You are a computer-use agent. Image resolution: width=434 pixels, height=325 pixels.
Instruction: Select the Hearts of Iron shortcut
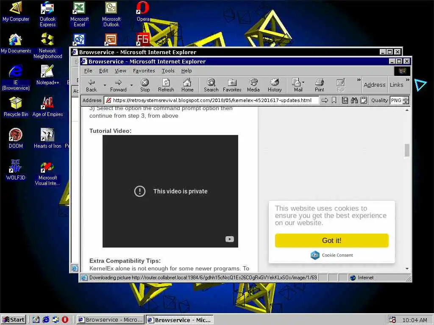[47, 138]
